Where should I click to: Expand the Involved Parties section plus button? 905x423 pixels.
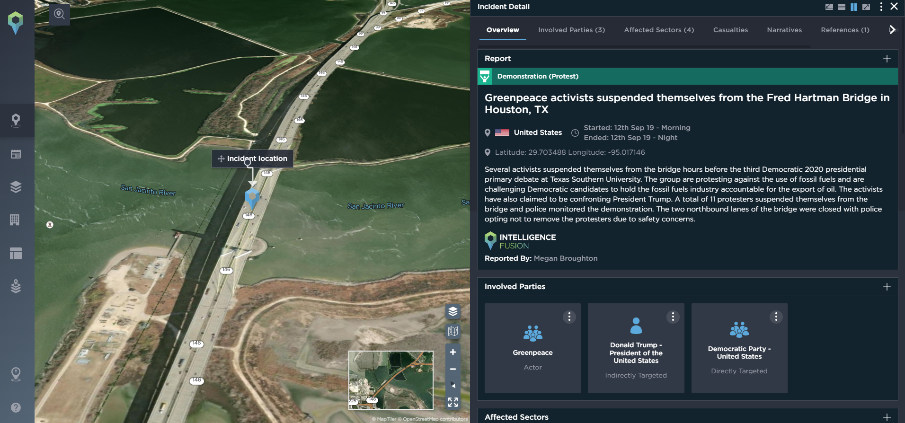coord(887,287)
